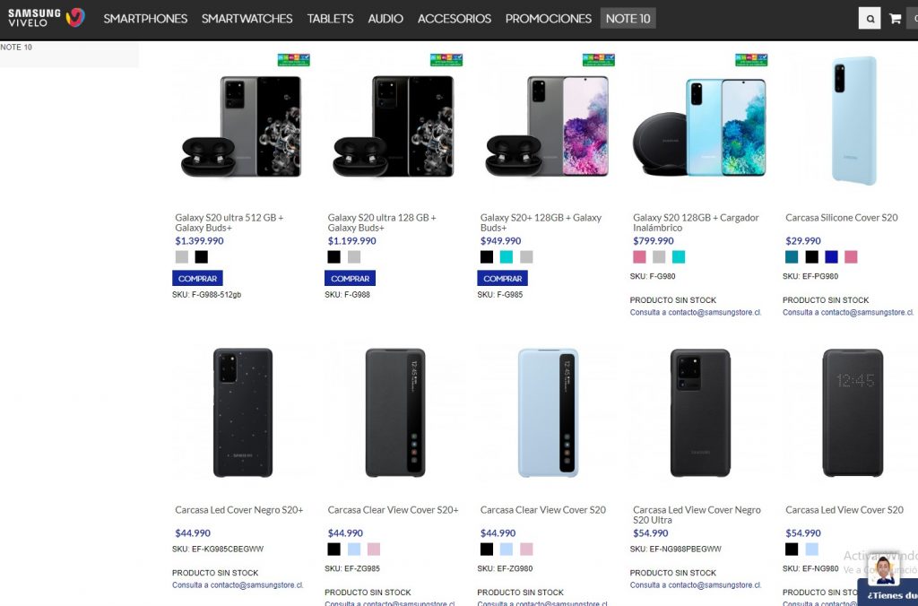Viewport: 918px width, 606px height.
Task: Click the Samsung Vivelo logo
Action: (47, 18)
